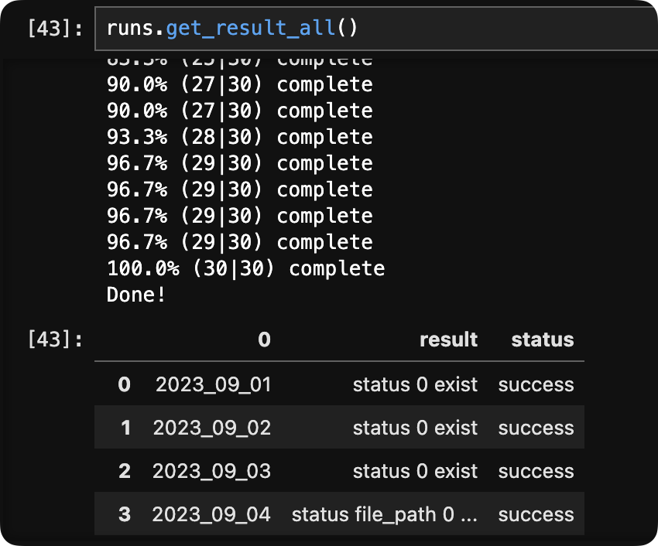Click the 0 column header above the dates
This screenshot has height=546, width=658.
pos(264,340)
